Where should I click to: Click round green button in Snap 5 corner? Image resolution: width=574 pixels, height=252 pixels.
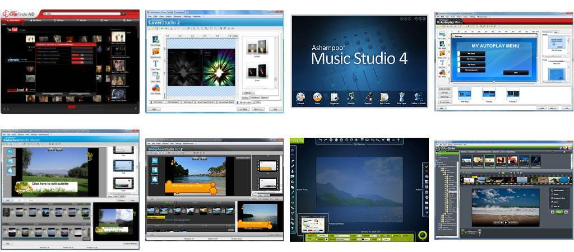point(423,235)
